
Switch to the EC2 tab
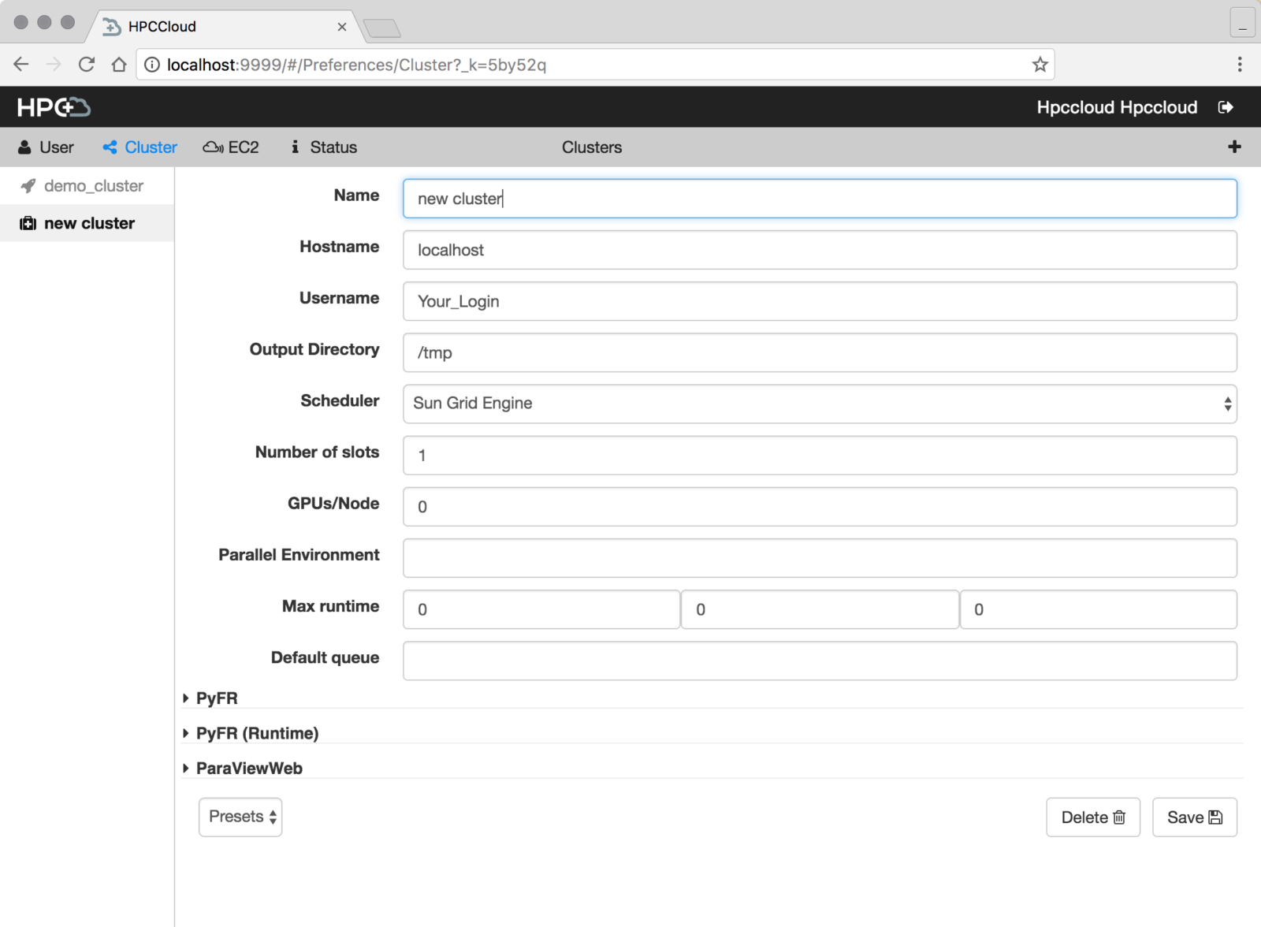(230, 147)
